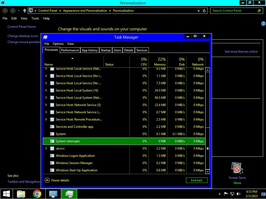Click the network tray icon
Screen dimensions: 266x199
click(x=232, y=194)
